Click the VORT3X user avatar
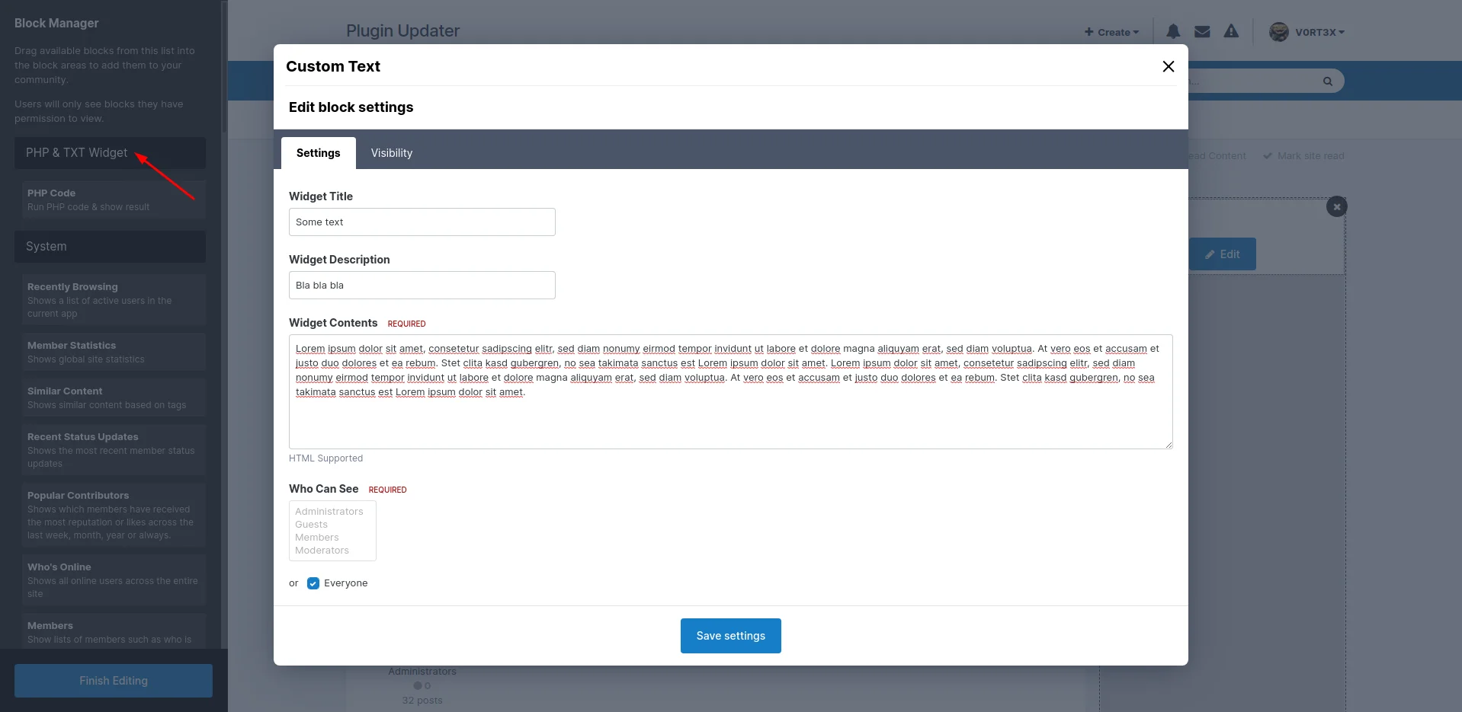Viewport: 1462px width, 712px height. click(1278, 32)
